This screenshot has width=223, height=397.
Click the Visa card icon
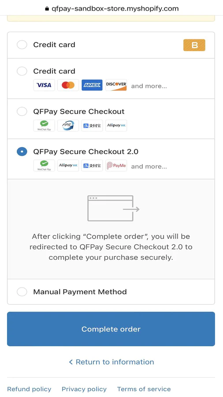(44, 85)
